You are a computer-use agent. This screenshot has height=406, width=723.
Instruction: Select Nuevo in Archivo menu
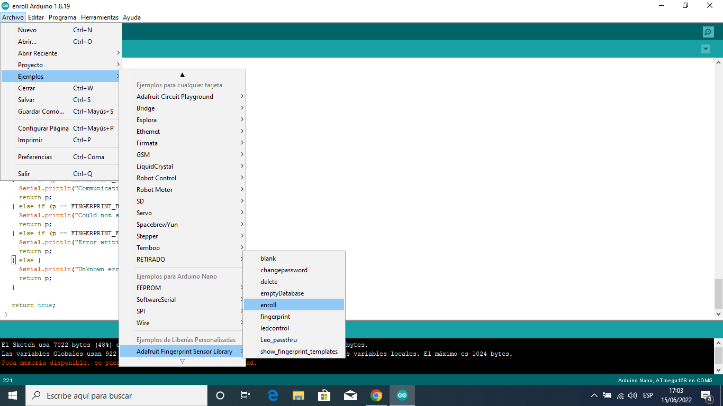(61, 30)
